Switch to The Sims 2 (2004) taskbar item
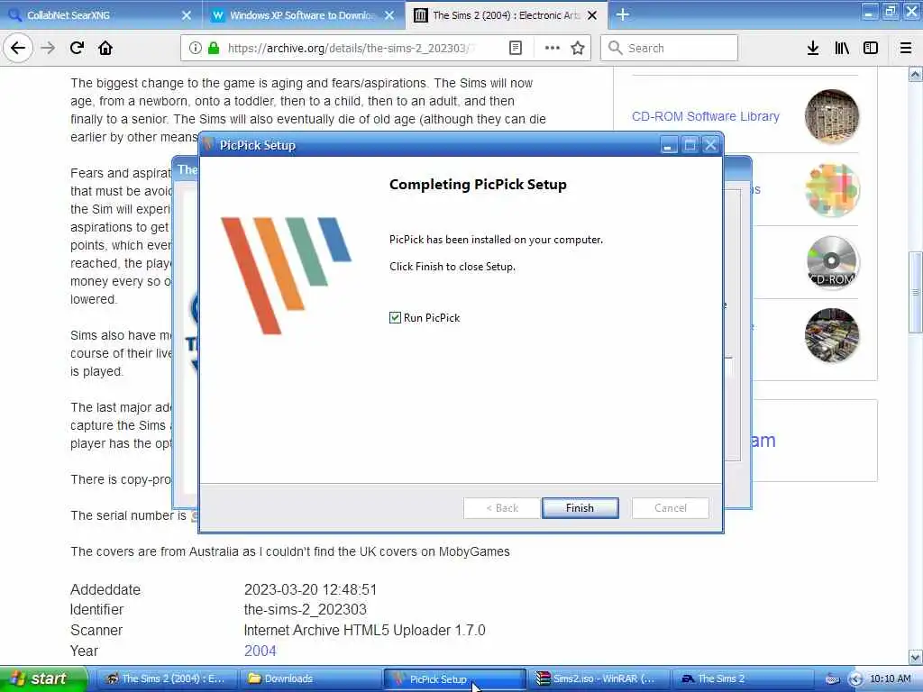 (x=166, y=678)
